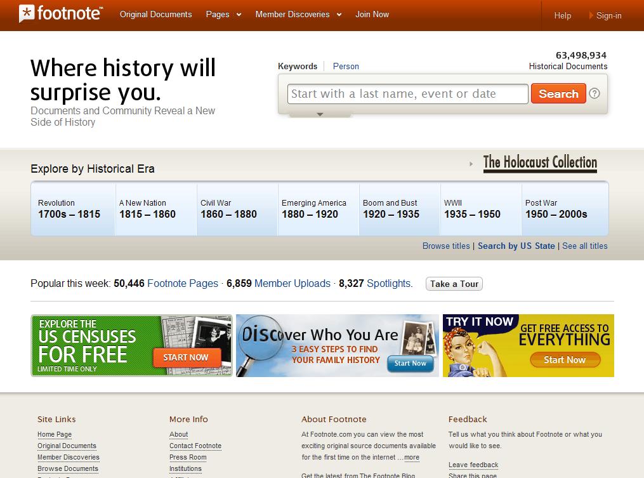Click See all titles link
Image resolution: width=644 pixels, height=478 pixels.
[x=585, y=246]
